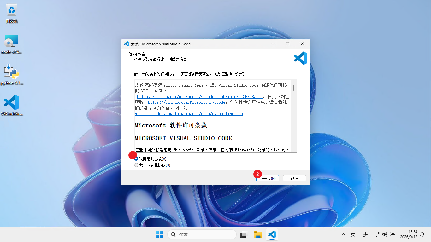This screenshot has height=242, width=431.
Task: Open the volume tray icon
Action: 385,234
